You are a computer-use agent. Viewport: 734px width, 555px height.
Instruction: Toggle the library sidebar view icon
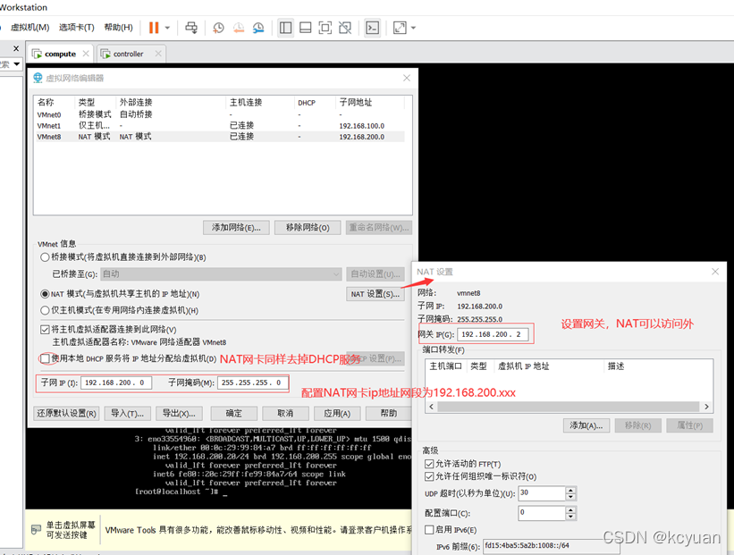tap(285, 28)
